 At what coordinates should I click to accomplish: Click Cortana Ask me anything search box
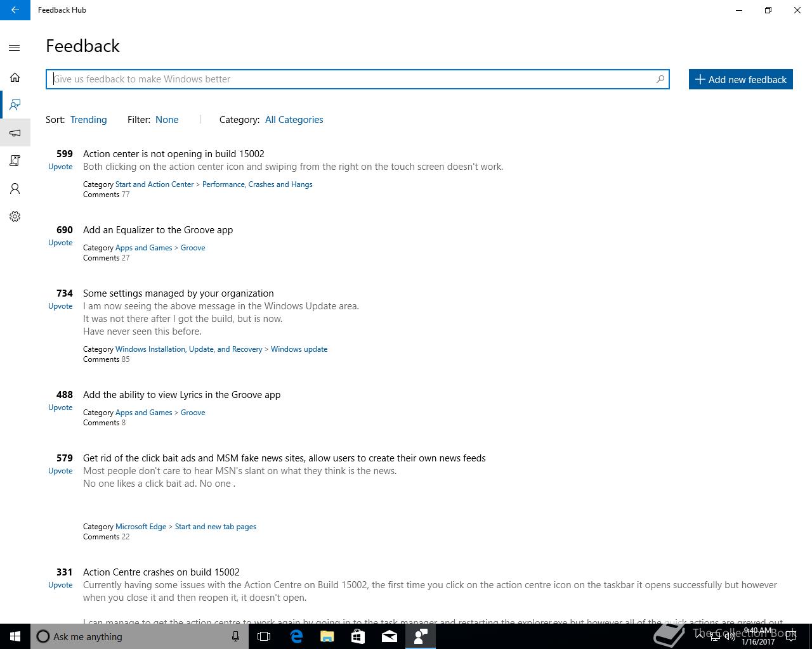tap(140, 636)
